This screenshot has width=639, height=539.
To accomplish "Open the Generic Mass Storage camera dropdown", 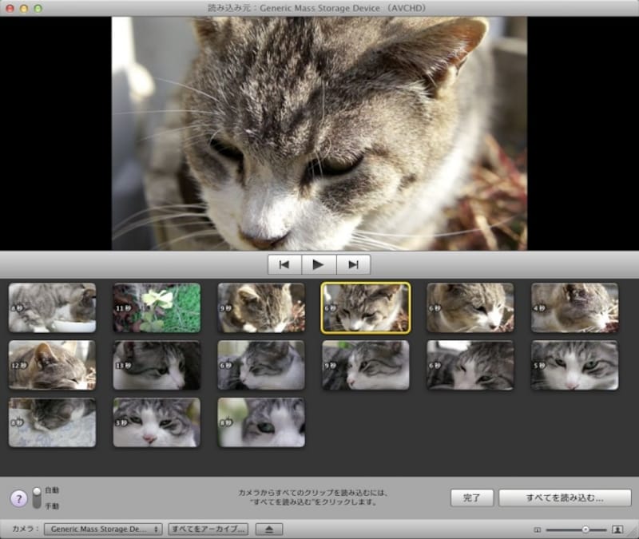I will pyautogui.click(x=103, y=529).
